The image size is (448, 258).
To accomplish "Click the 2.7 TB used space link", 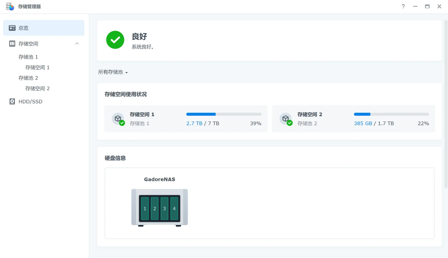I will (194, 123).
